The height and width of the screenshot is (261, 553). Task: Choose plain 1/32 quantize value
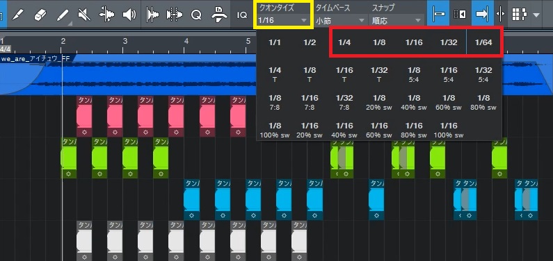pyautogui.click(x=449, y=42)
